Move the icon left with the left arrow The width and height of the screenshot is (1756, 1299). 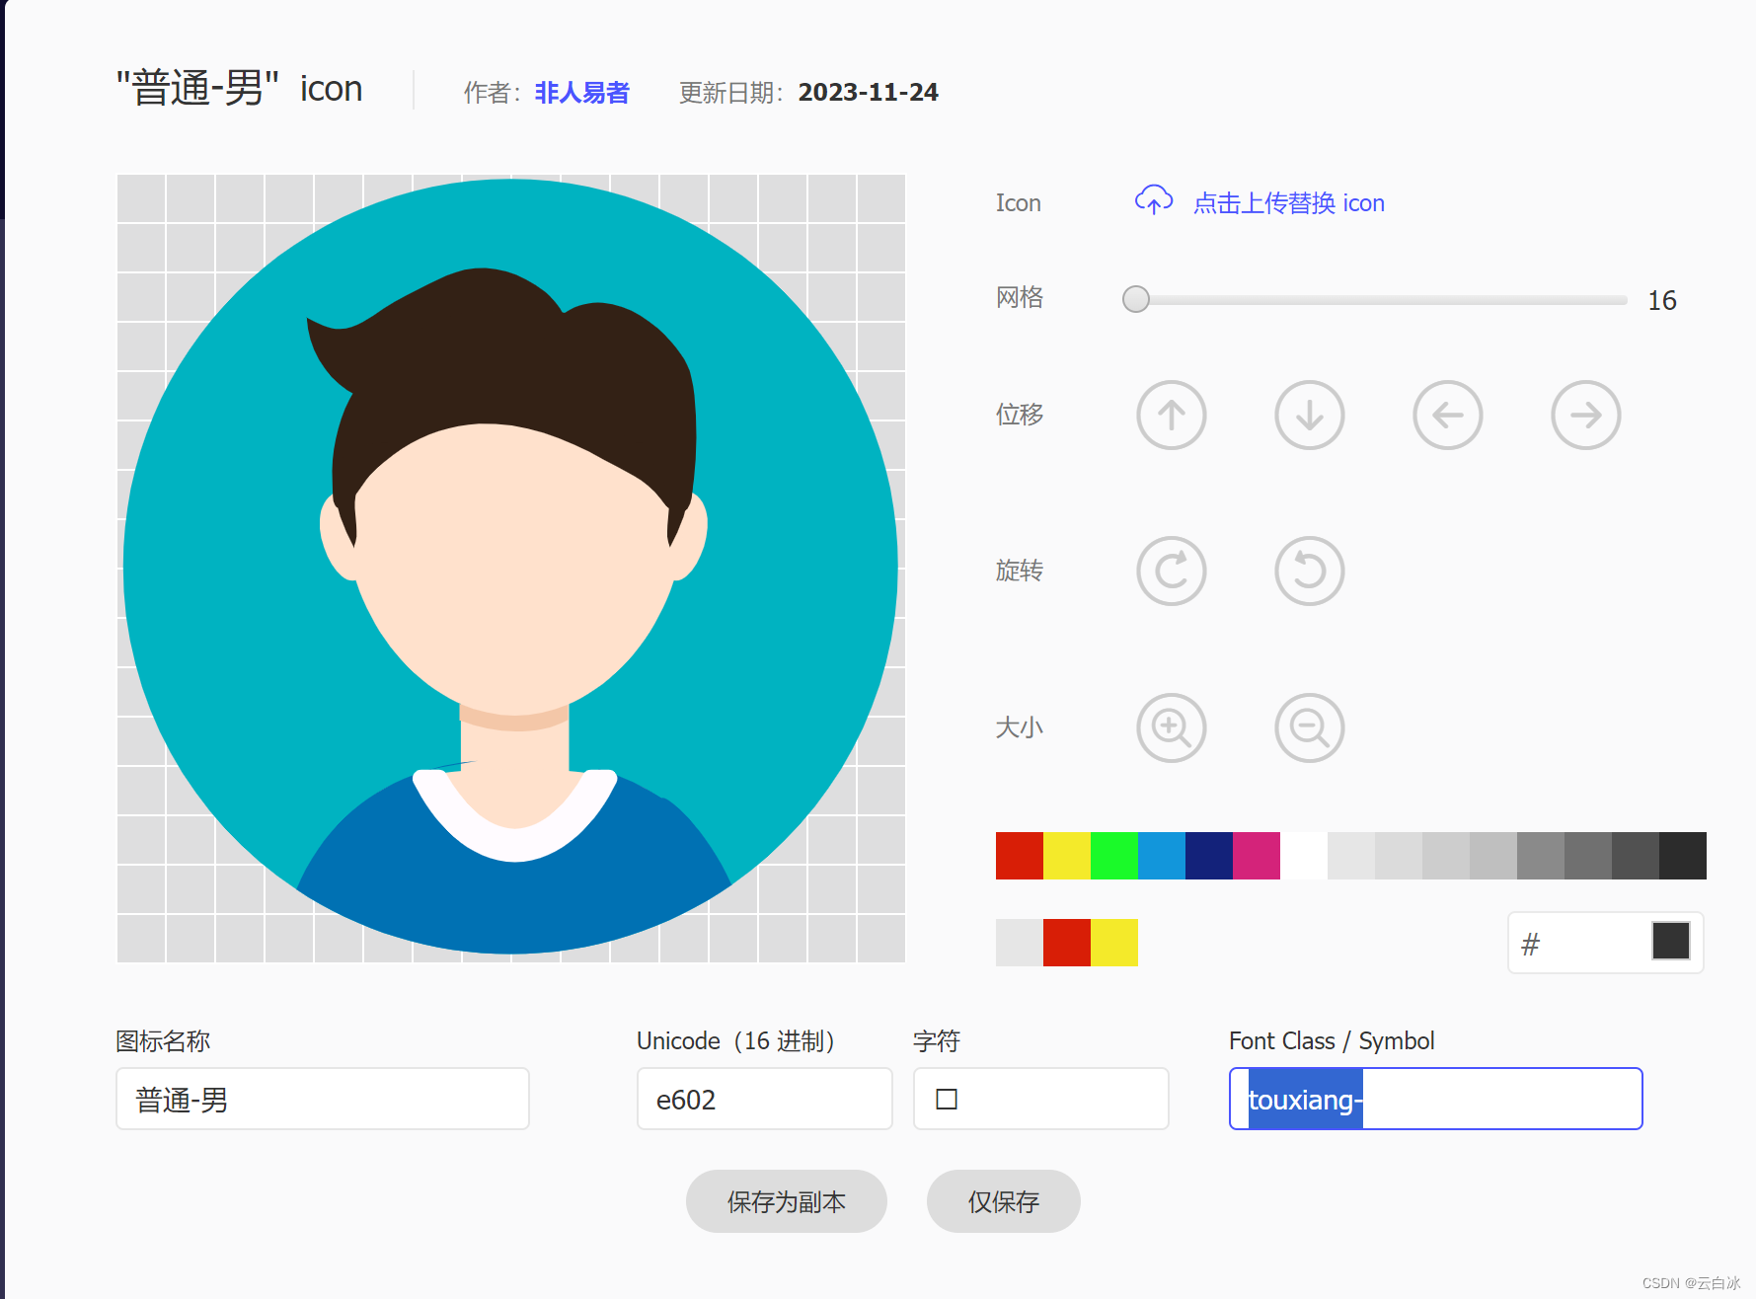(x=1447, y=416)
